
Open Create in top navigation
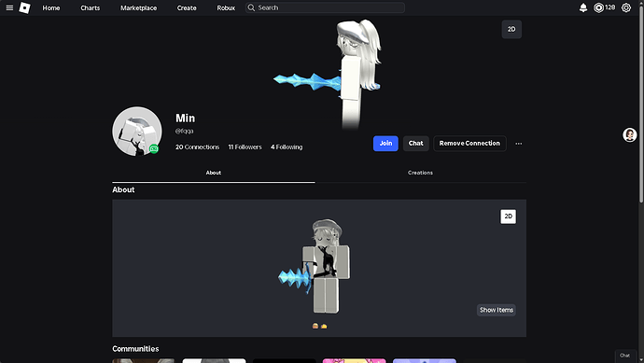point(187,7)
